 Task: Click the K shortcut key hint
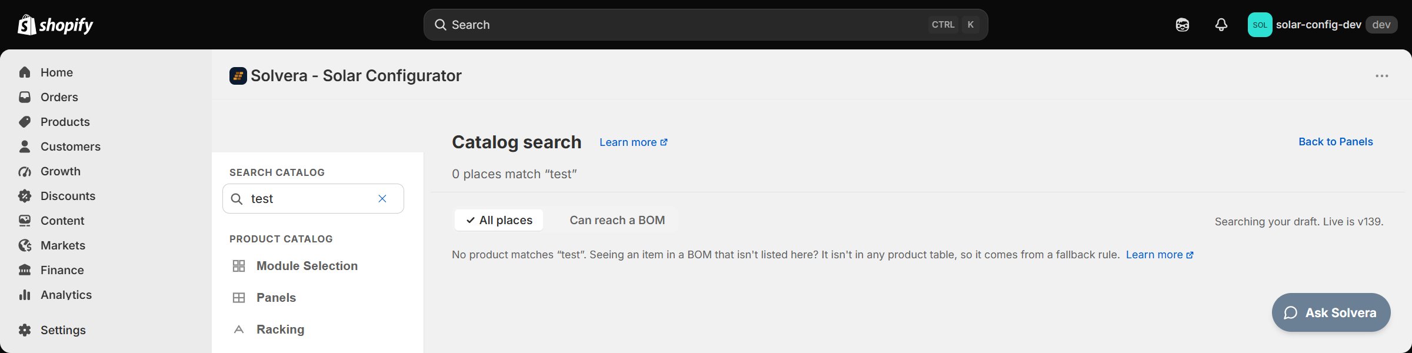coord(971,25)
